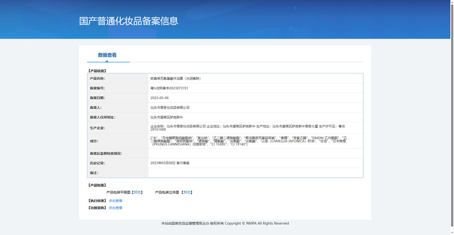The image size is (454, 235).
Task: Select the 生产企业 details starting with 企业名称
Action: (247, 128)
